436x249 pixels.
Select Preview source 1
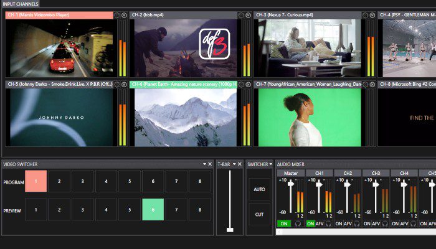point(36,210)
